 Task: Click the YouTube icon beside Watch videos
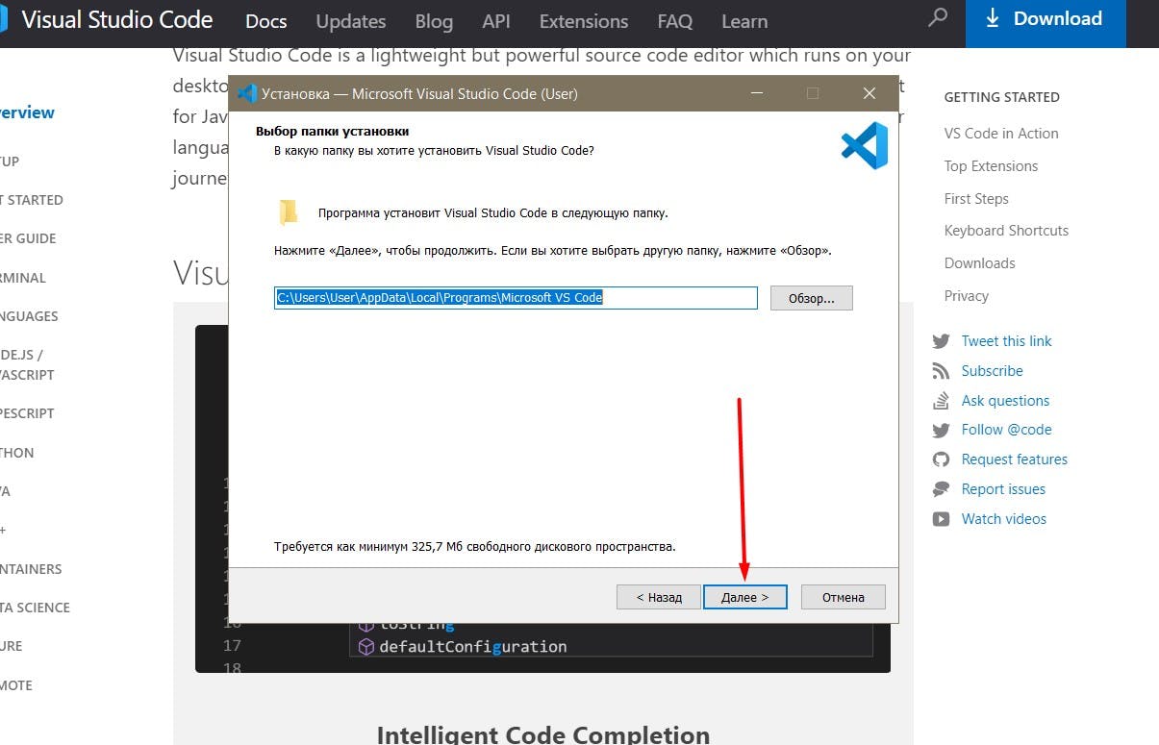coord(941,519)
